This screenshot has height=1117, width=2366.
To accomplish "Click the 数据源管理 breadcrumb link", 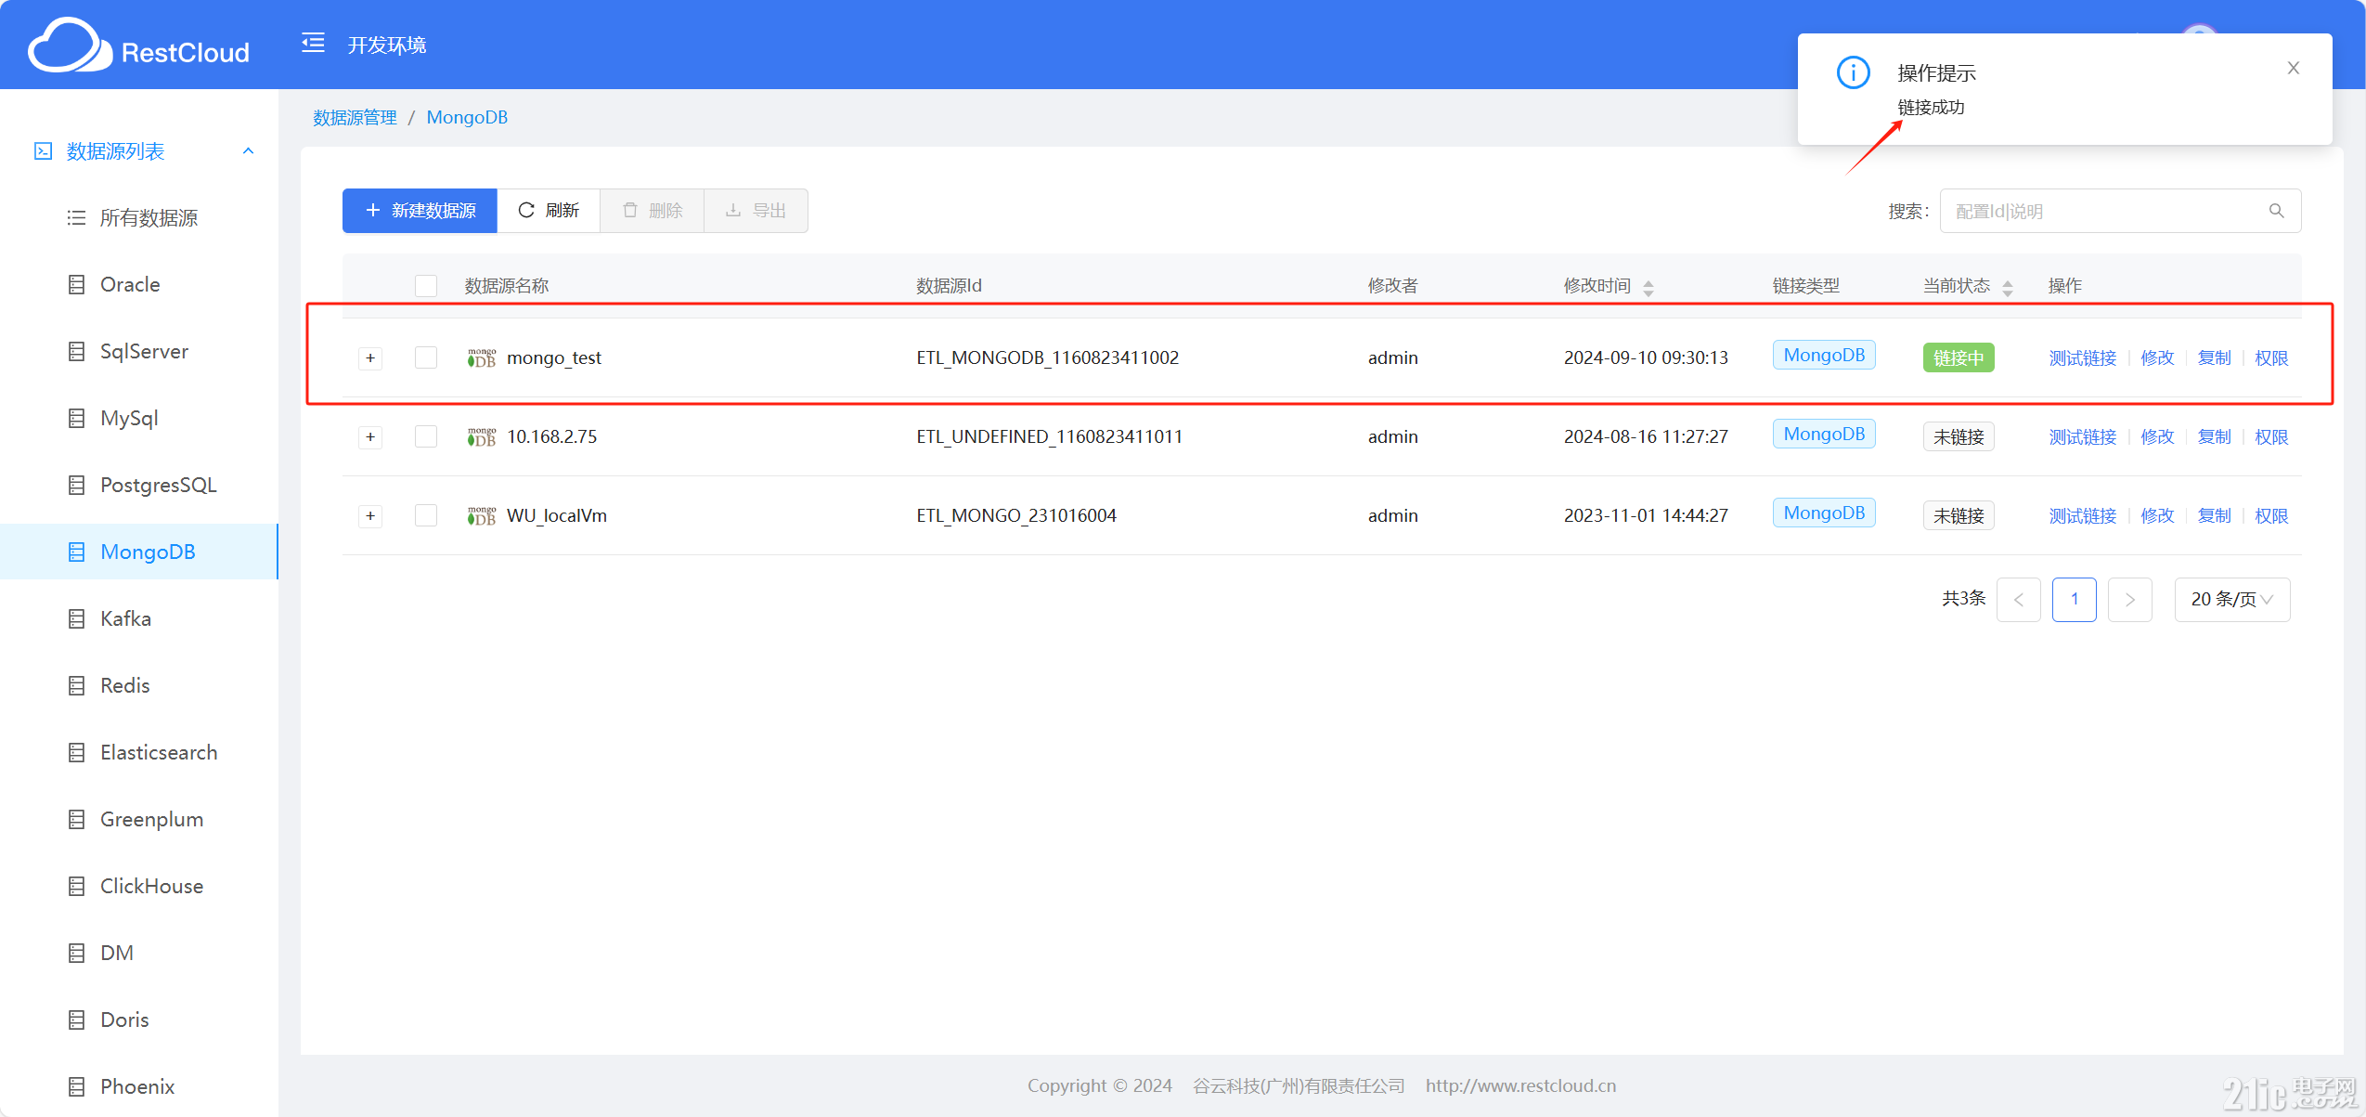I will point(355,117).
